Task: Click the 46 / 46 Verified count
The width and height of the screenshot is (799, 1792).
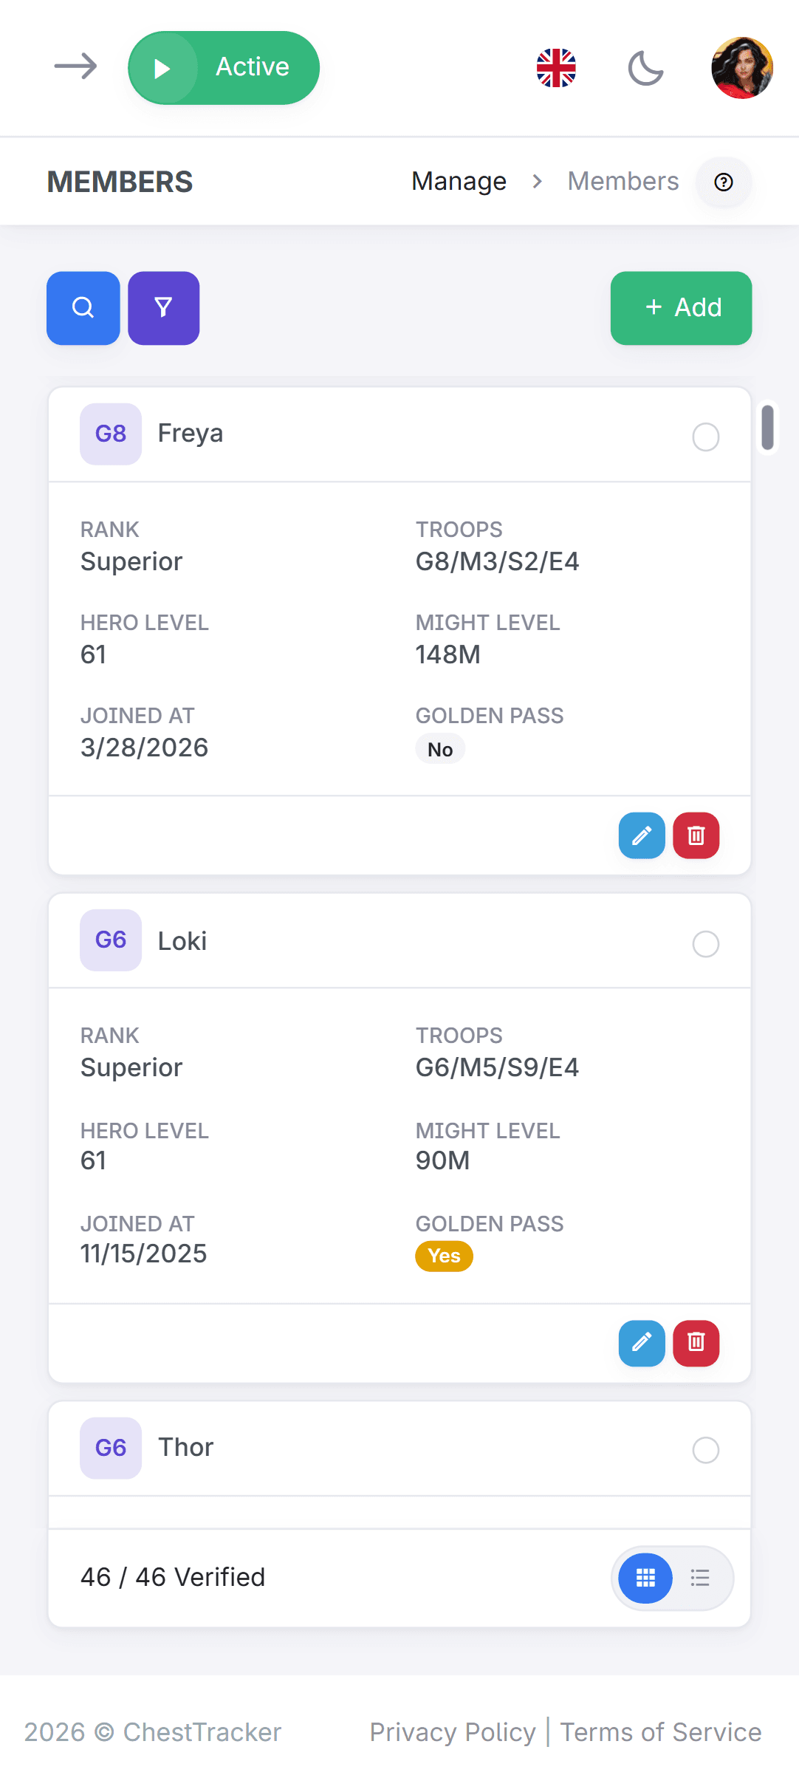Action: pyautogui.click(x=173, y=1577)
